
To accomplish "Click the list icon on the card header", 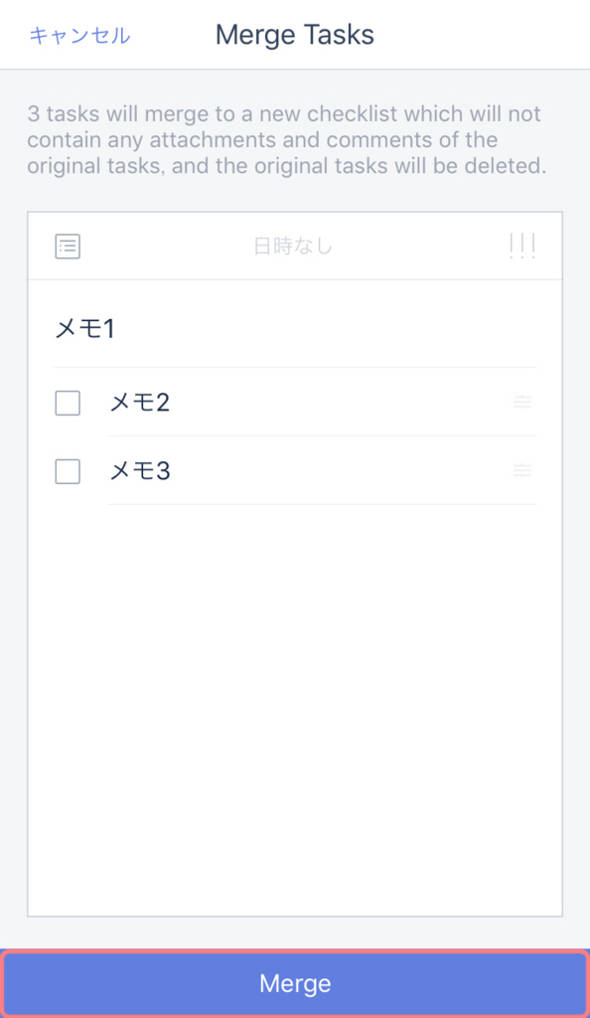I will tap(67, 246).
